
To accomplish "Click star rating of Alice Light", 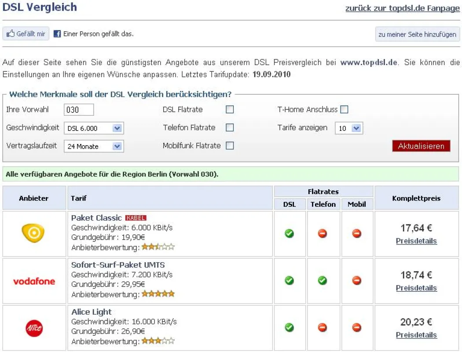I will tap(158, 341).
